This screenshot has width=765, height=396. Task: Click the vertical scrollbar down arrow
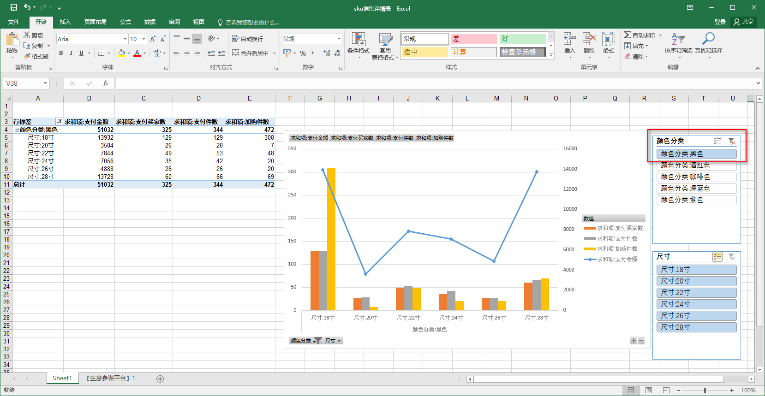click(759, 369)
